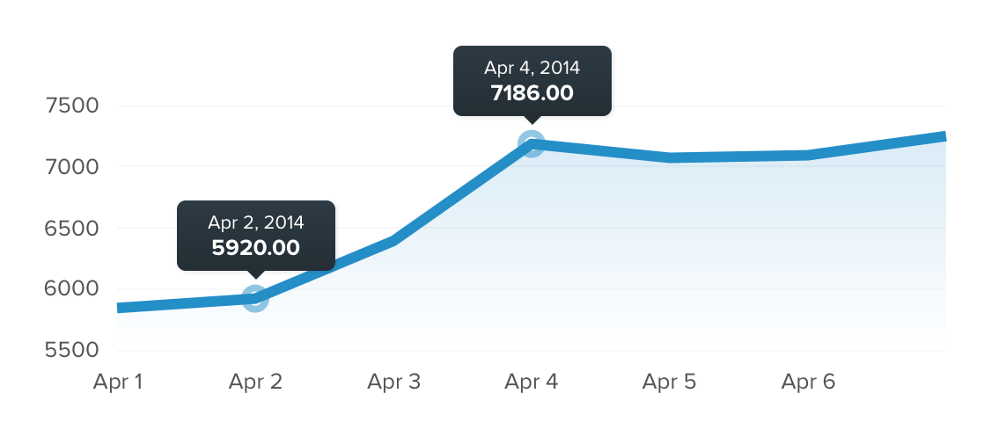Click the 5500 y-axis label
This screenshot has width=991, height=437.
(70, 350)
